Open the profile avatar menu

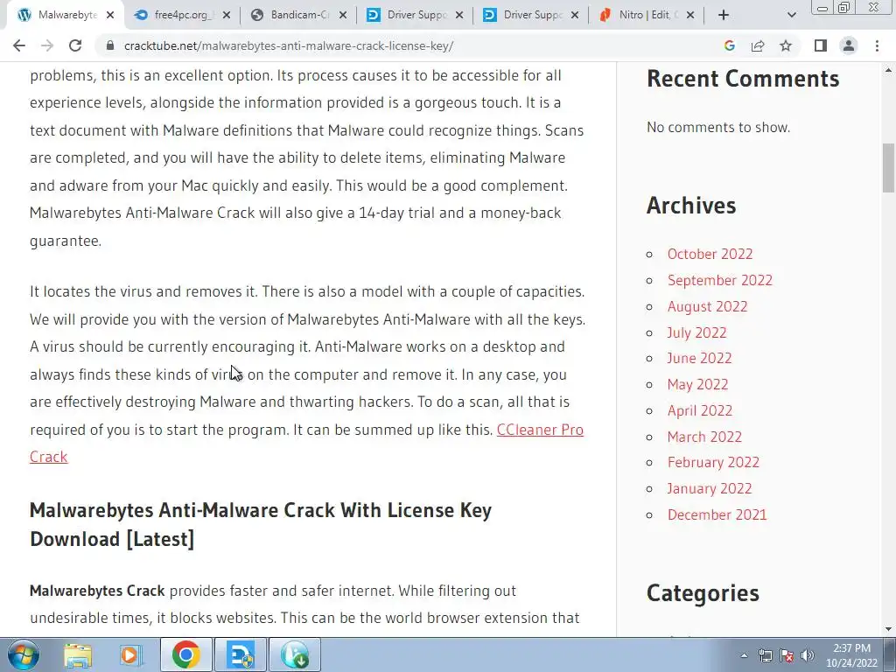coord(849,45)
